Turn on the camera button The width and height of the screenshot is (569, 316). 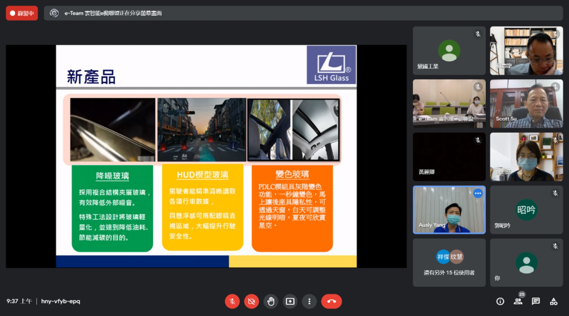click(251, 301)
